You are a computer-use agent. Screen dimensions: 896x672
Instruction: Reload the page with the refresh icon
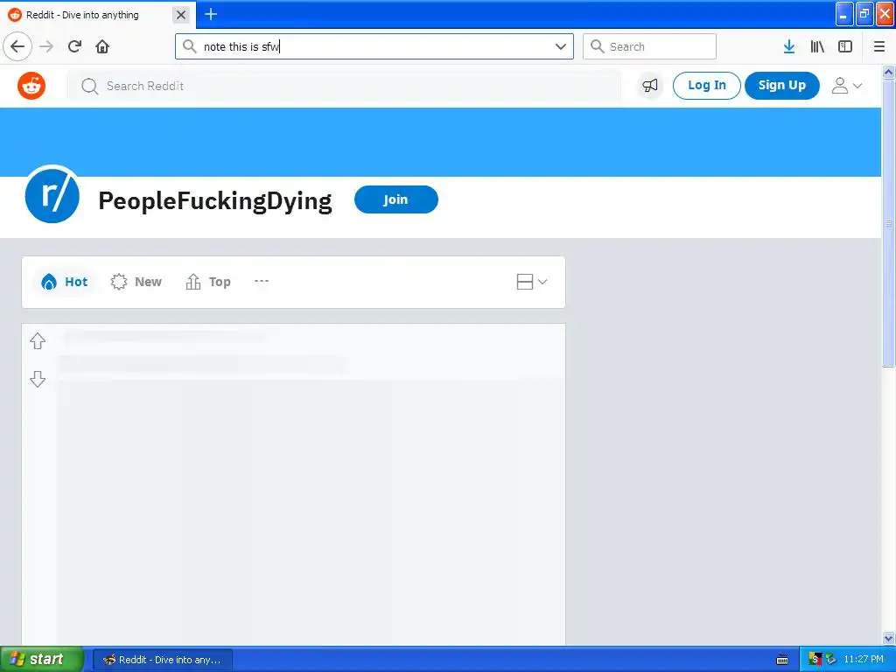74,46
